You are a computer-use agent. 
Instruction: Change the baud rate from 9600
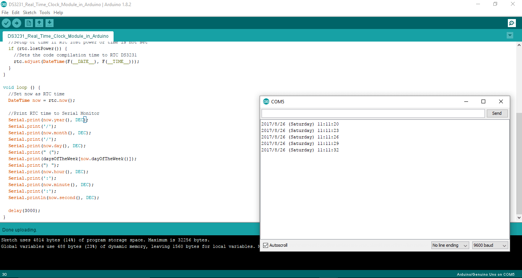[x=489, y=245]
